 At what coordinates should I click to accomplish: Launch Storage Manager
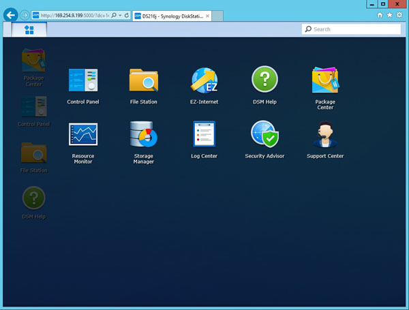(143, 136)
